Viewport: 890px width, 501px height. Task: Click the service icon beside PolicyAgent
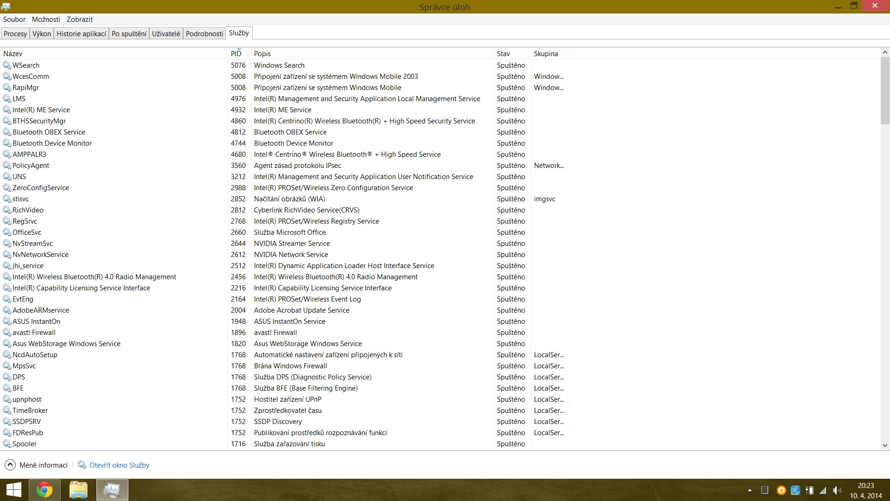(7, 165)
